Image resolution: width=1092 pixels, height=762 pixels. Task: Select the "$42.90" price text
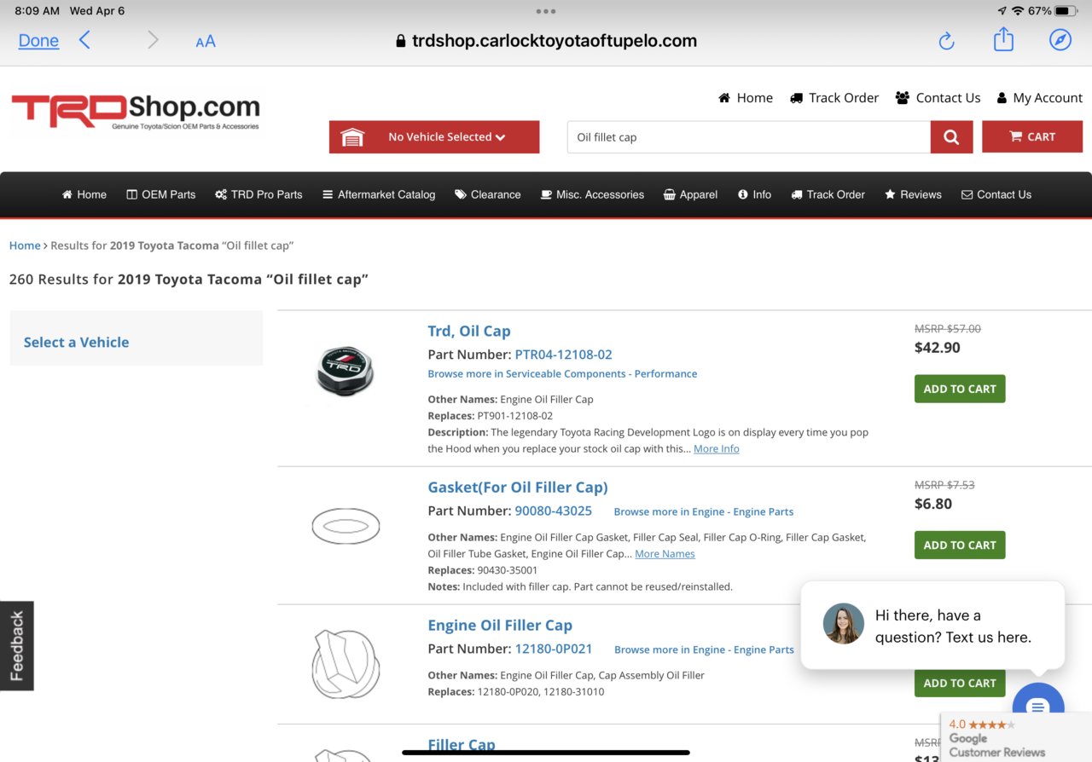pos(938,347)
